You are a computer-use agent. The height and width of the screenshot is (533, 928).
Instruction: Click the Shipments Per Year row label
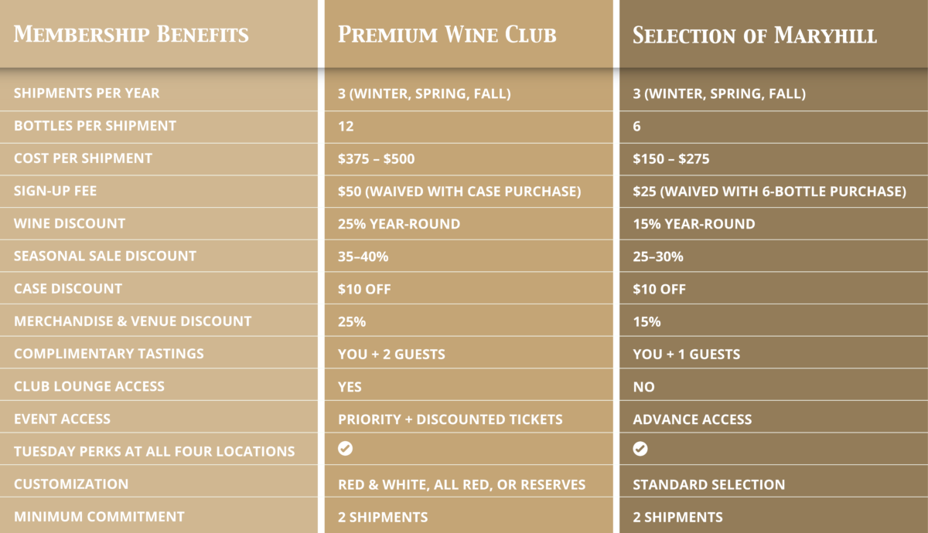[x=87, y=93]
